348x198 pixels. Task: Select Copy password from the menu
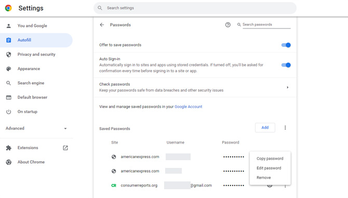(270, 159)
